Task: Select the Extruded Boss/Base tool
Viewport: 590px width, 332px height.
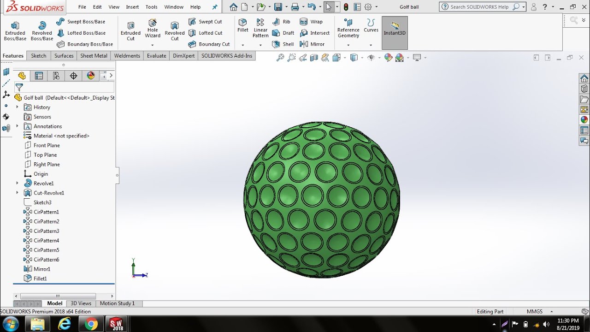Action: click(15, 31)
